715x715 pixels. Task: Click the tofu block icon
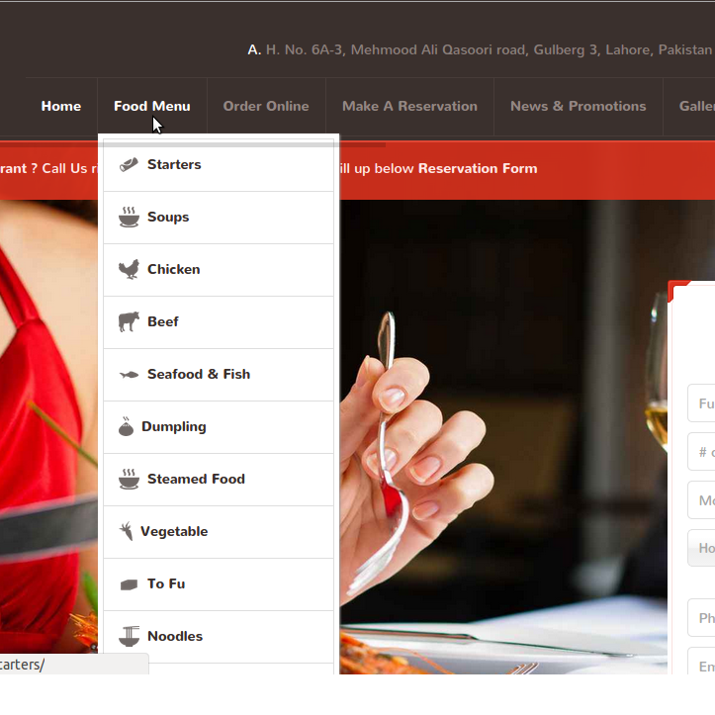click(x=129, y=584)
